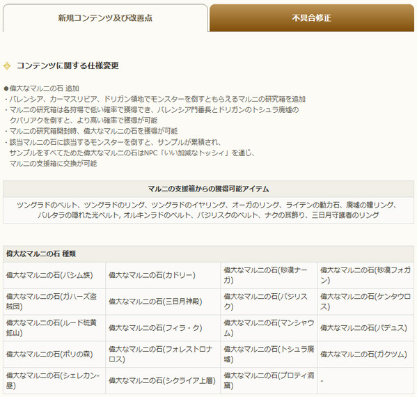Viewport: 417px width, 397px height.
Task: Select the 偉大なマルニの石(ケンタウロス) cell
Action: [x=365, y=302]
